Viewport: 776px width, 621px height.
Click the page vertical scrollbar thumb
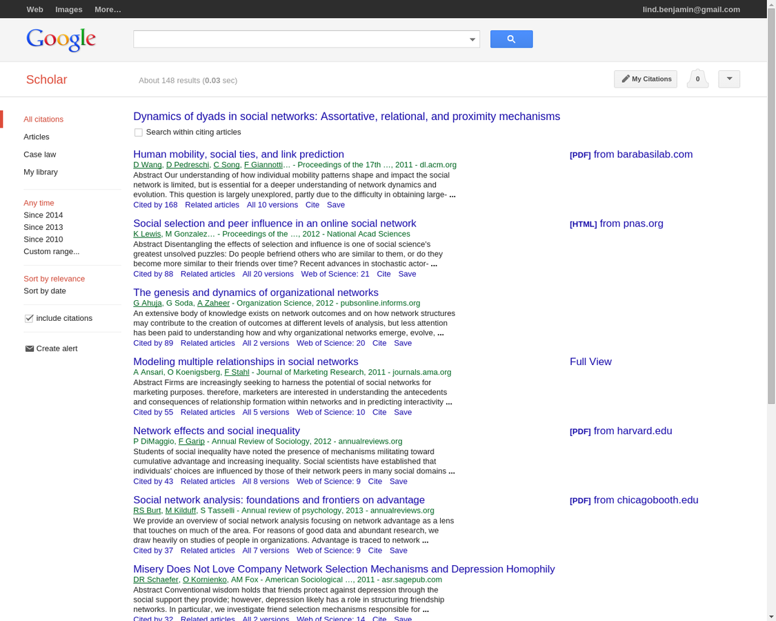pos(772,206)
